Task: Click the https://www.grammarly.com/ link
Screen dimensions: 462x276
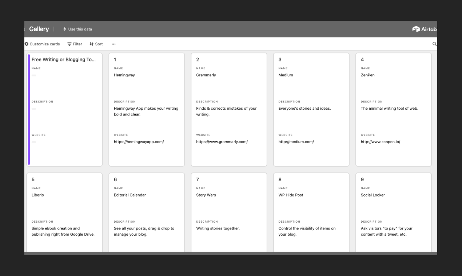Action: (222, 142)
